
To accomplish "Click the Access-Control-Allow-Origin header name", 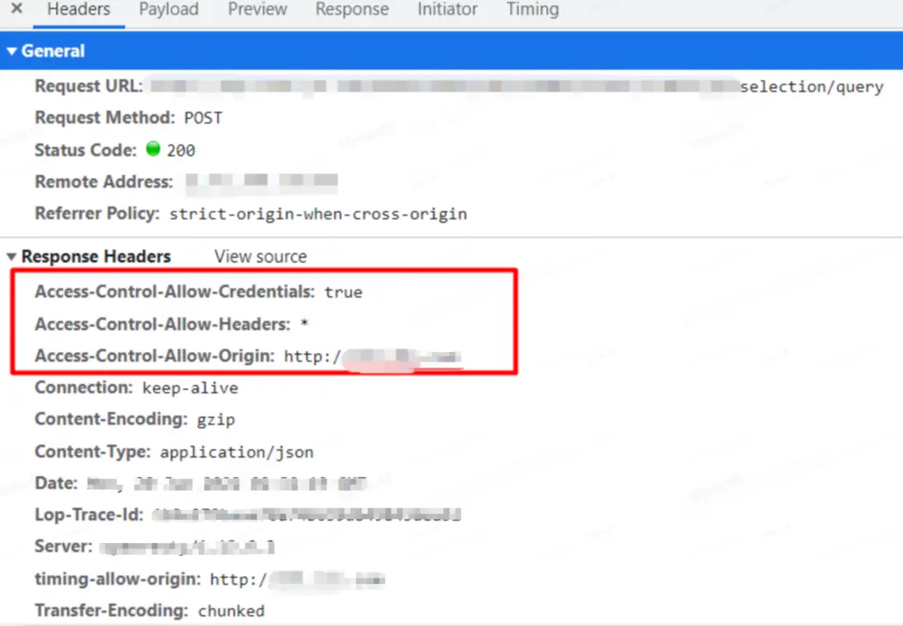I will pos(155,356).
